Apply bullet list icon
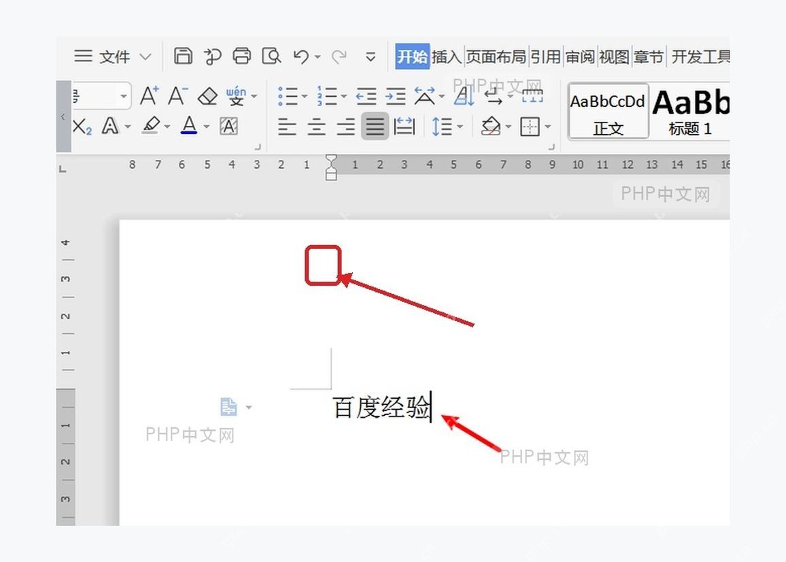Viewport: 786px width, 562px height. point(288,96)
